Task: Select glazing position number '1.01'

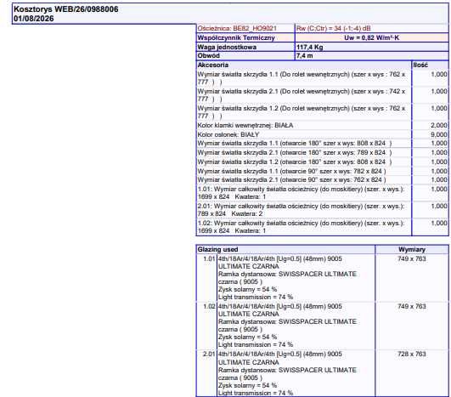Action: pos(209,258)
